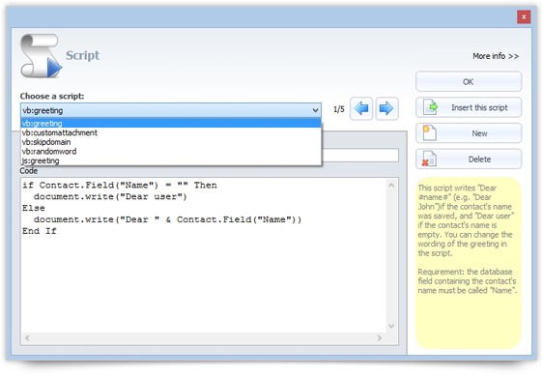Click the code editor's scroll down arrow
This screenshot has width=543, height=377.
[x=391, y=326]
